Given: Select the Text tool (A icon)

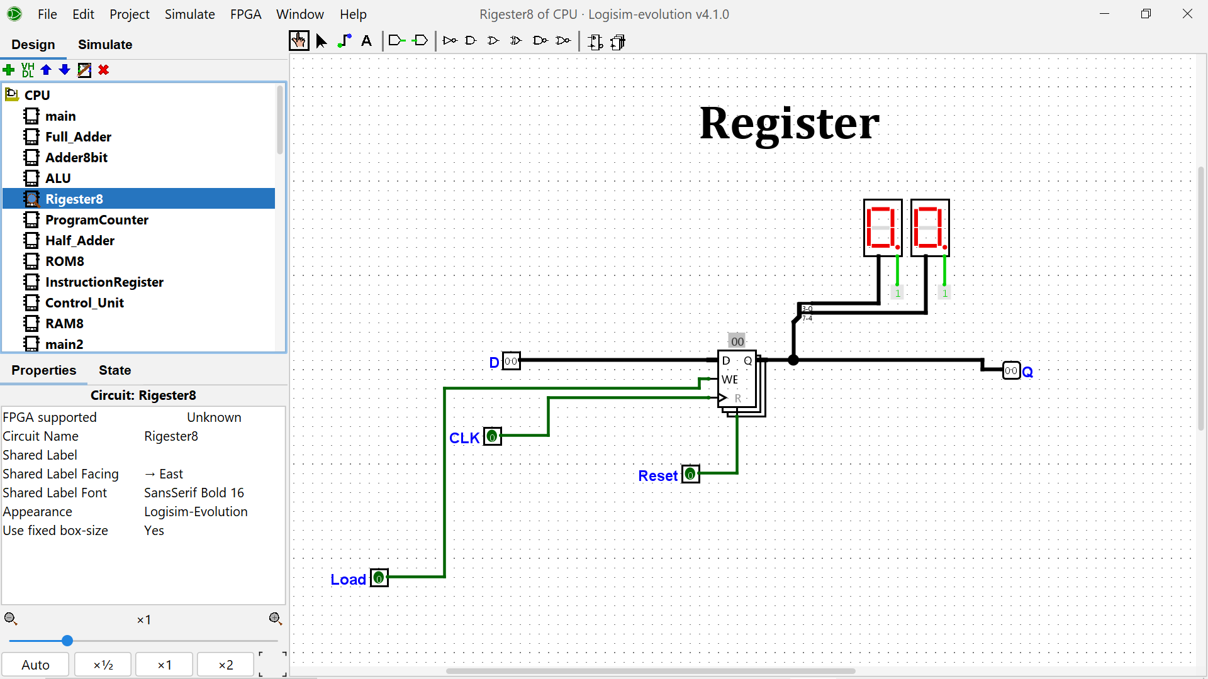Looking at the screenshot, I should click(367, 41).
